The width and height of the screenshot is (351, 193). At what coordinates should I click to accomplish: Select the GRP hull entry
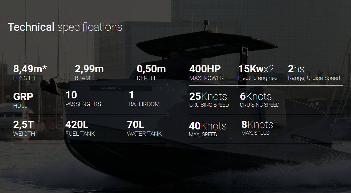pyautogui.click(x=23, y=97)
